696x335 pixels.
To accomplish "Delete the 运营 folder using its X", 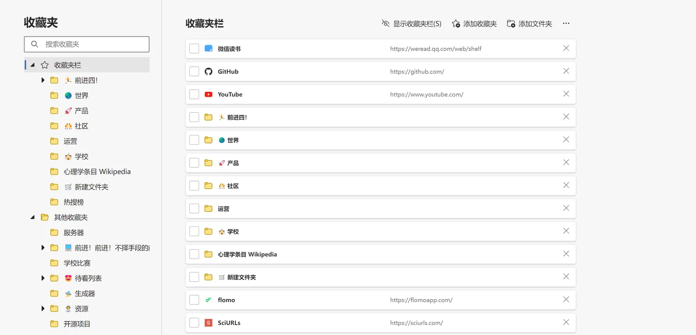I will [x=566, y=208].
